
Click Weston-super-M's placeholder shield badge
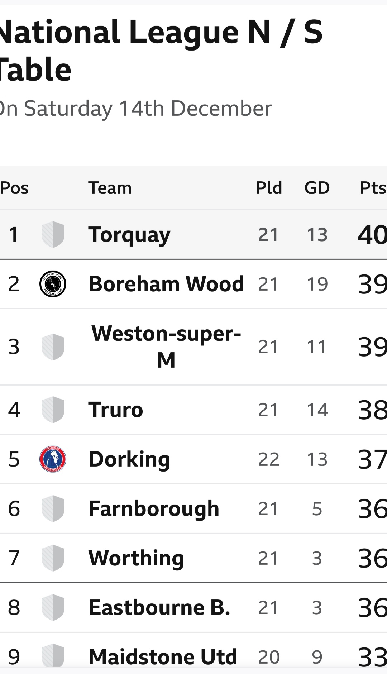tap(53, 347)
